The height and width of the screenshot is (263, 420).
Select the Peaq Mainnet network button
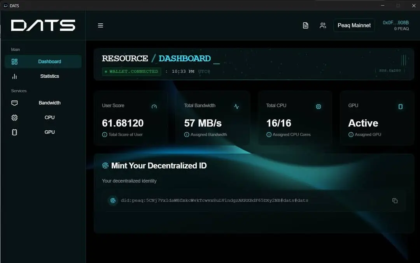click(354, 25)
